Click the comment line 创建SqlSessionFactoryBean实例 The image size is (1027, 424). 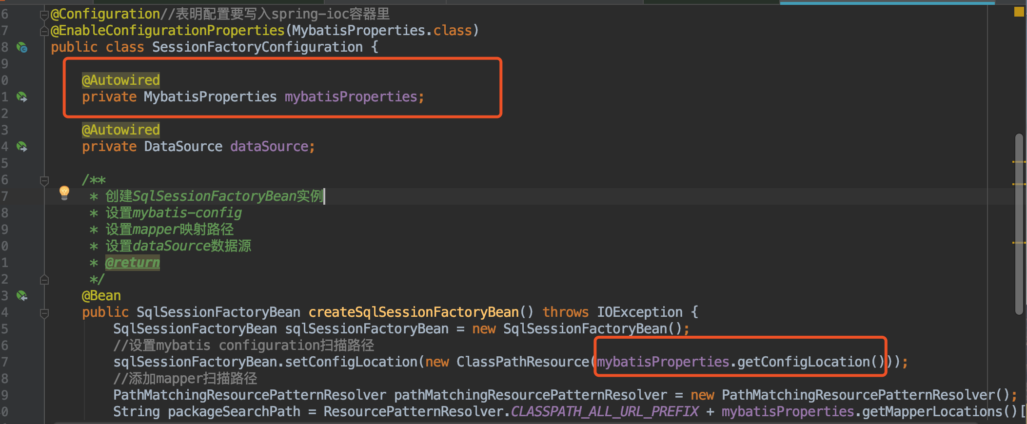[x=215, y=196]
